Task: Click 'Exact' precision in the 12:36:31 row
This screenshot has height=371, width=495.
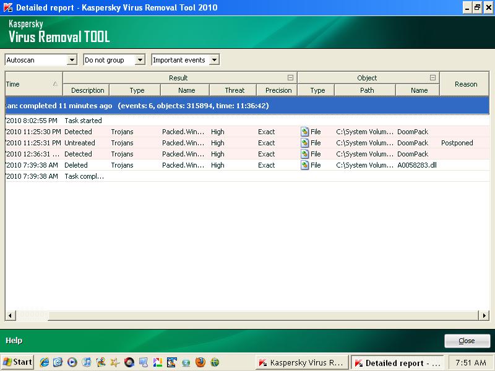Action: click(x=267, y=154)
